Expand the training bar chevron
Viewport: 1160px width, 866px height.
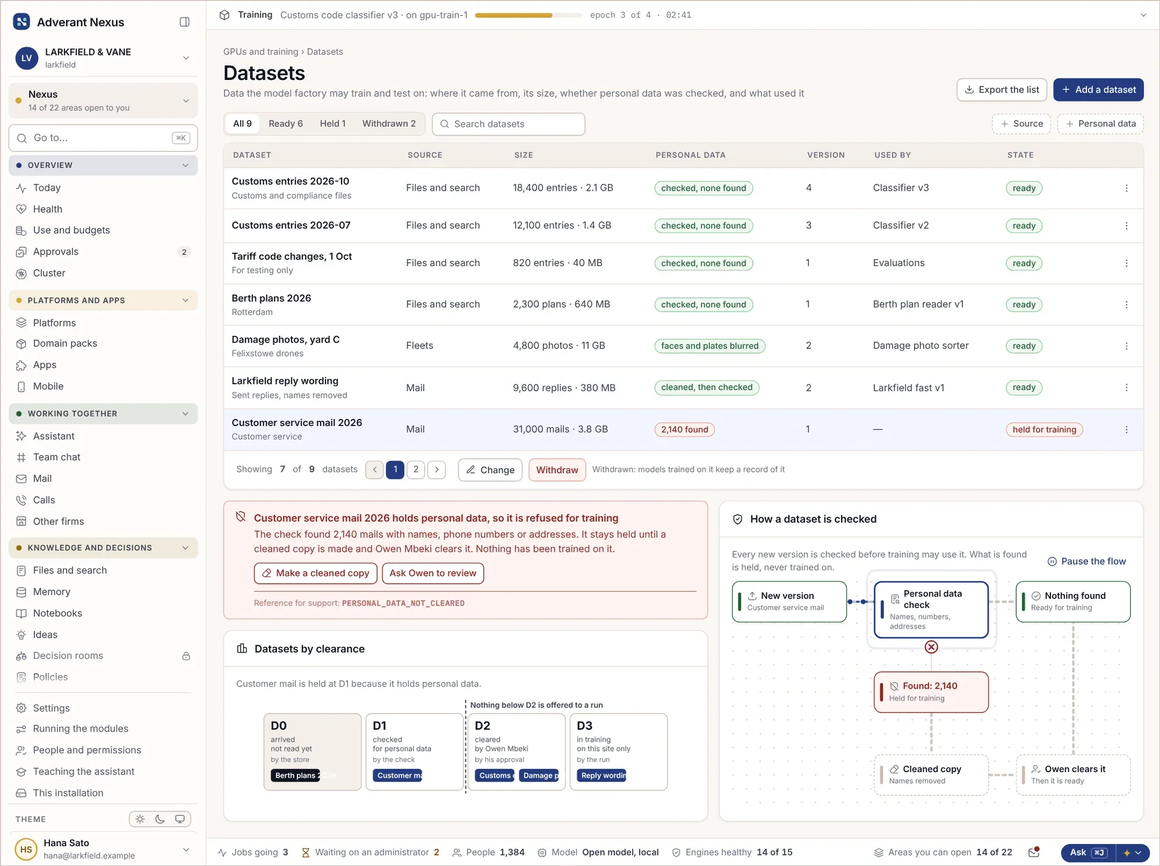1143,15
